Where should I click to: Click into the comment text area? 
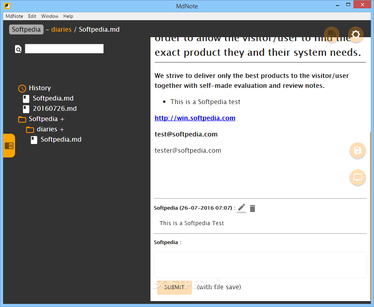(x=260, y=265)
